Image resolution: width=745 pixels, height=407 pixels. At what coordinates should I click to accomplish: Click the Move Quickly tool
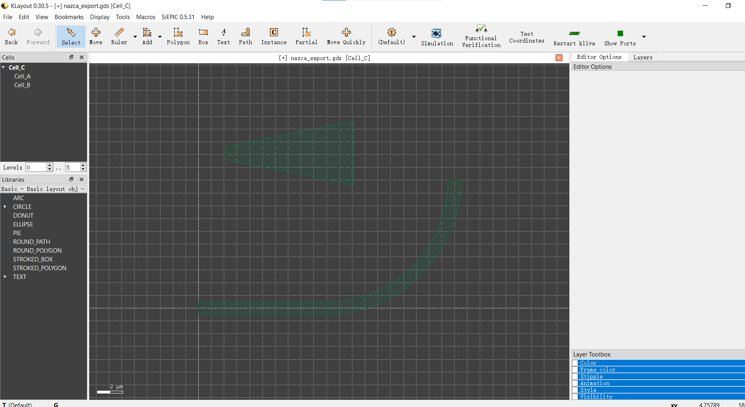click(346, 36)
